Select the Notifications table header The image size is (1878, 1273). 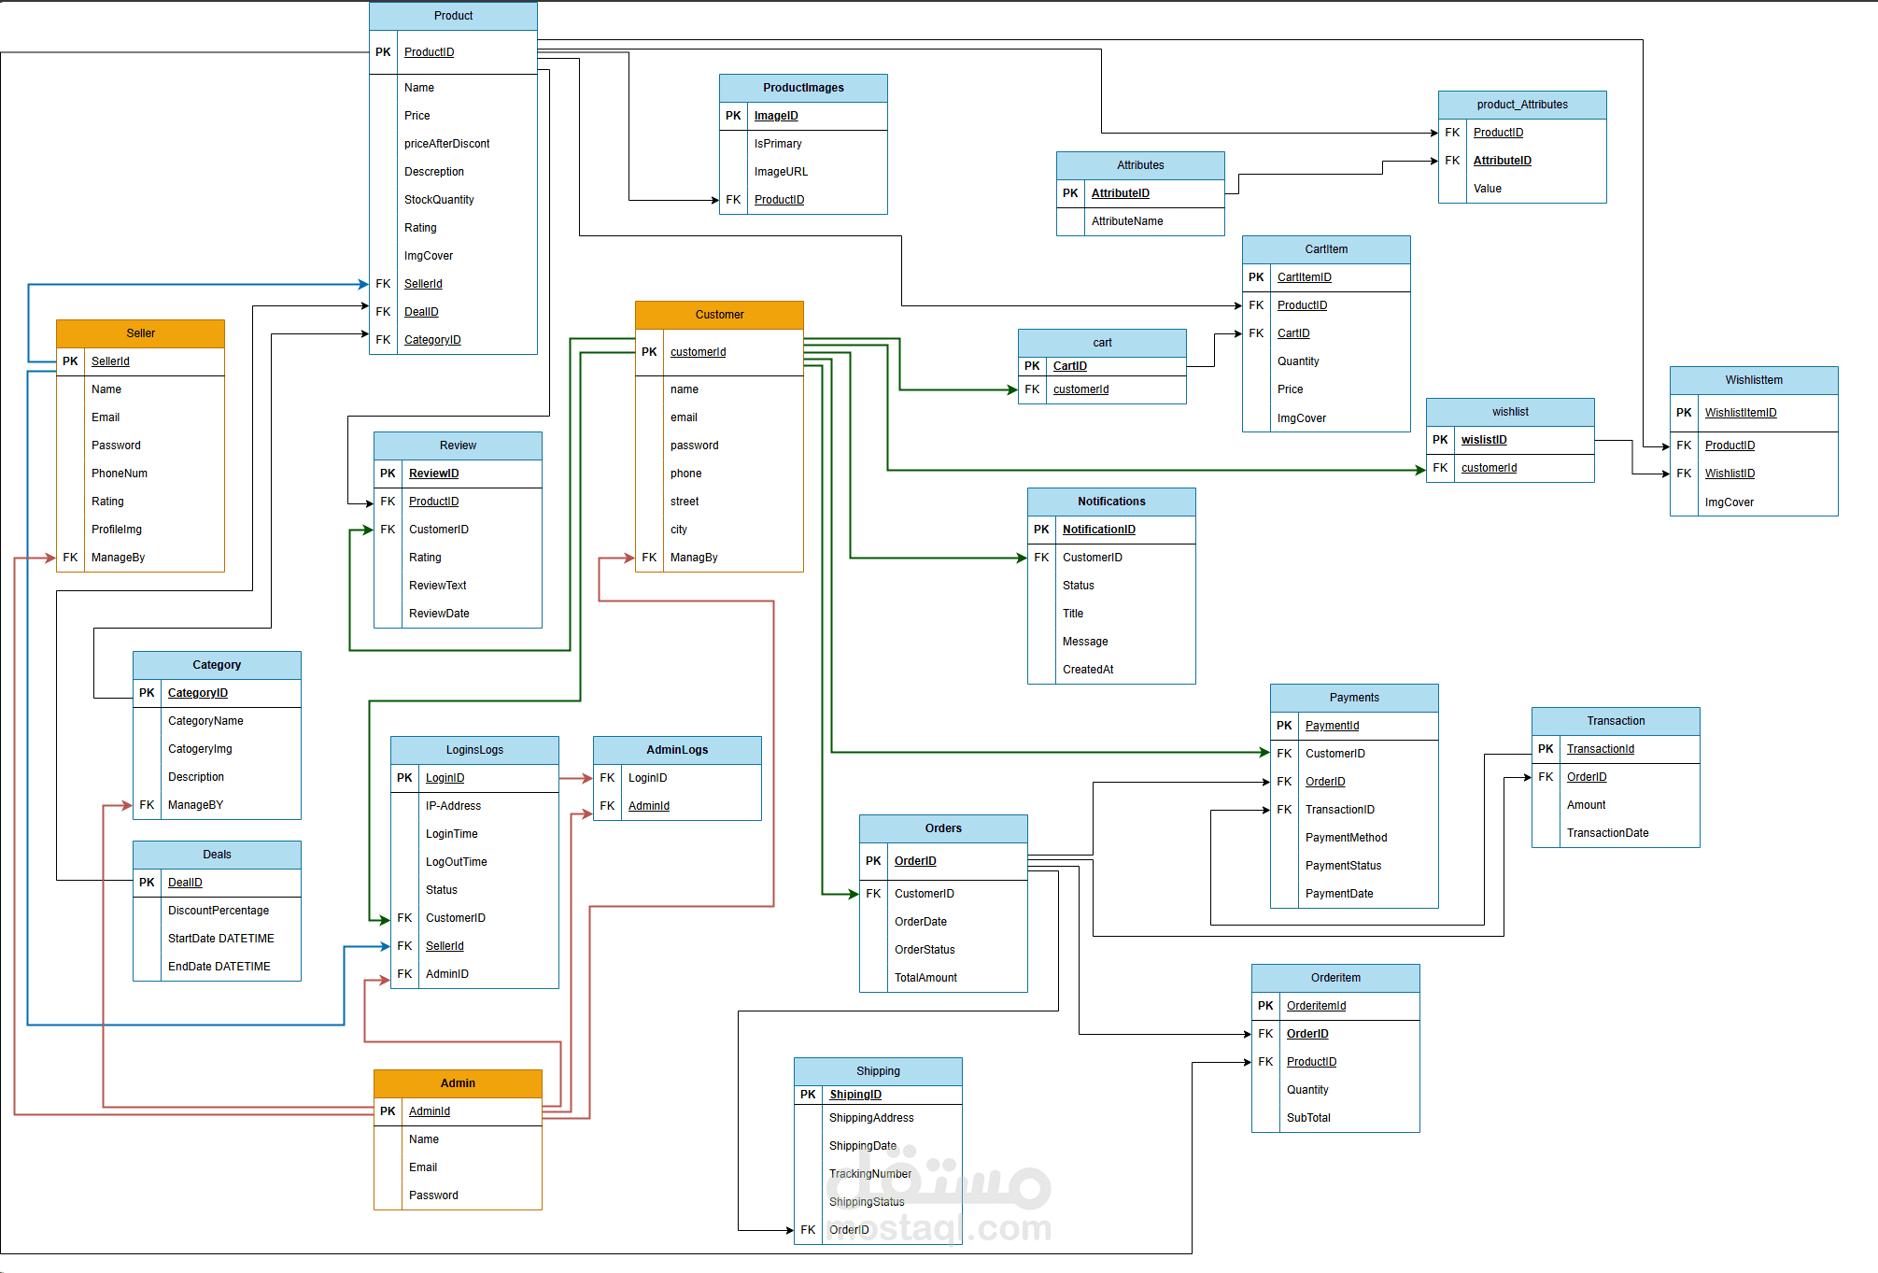[x=1111, y=502]
